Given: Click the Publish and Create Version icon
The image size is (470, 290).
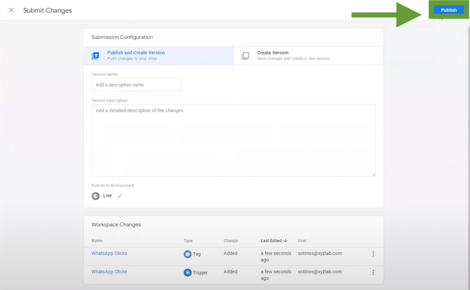Looking at the screenshot, I should coord(96,56).
